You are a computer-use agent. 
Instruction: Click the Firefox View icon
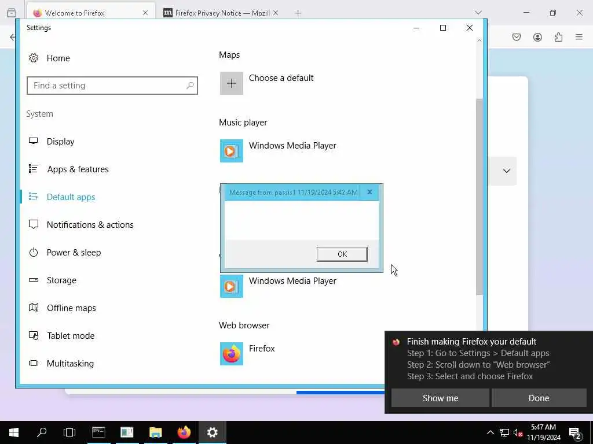point(12,13)
